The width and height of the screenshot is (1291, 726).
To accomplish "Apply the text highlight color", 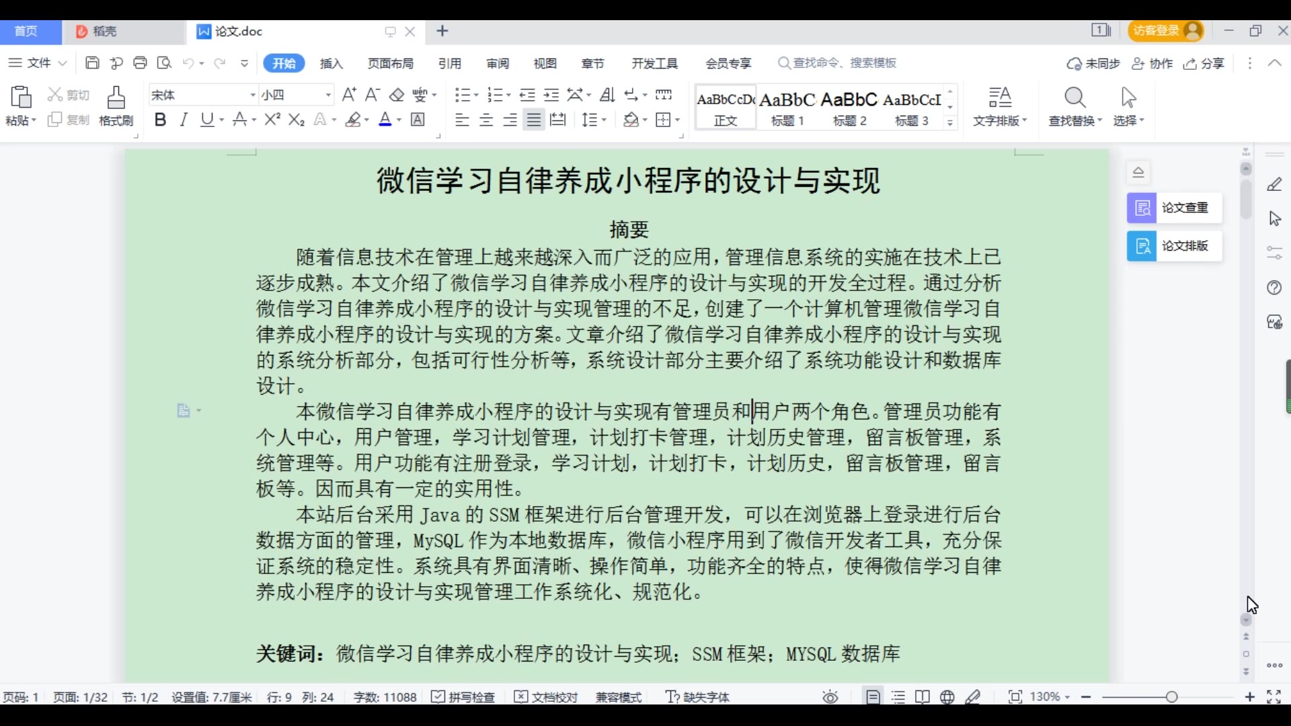I will (x=353, y=120).
